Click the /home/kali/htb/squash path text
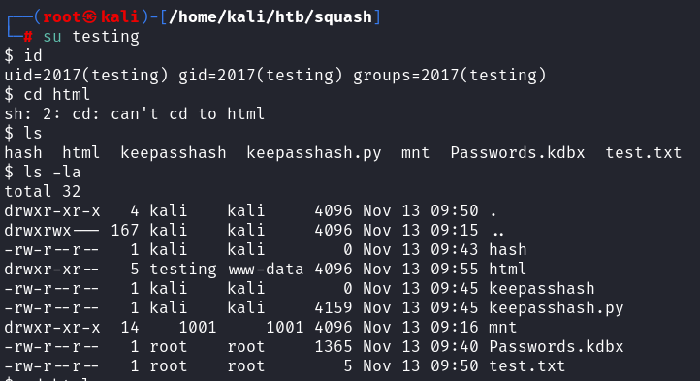The width and height of the screenshot is (700, 381). tap(270, 17)
